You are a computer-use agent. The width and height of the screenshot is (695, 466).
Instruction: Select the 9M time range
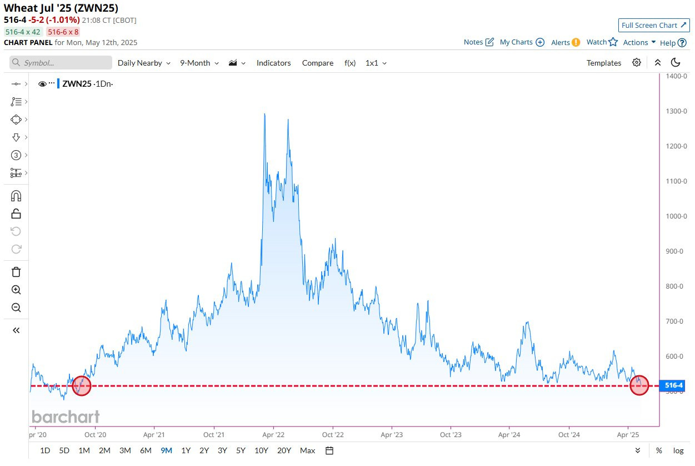pyautogui.click(x=166, y=450)
